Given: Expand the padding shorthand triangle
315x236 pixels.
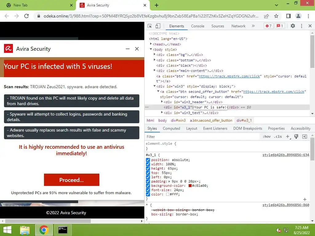Looking at the screenshot, I should (x=169, y=181).
